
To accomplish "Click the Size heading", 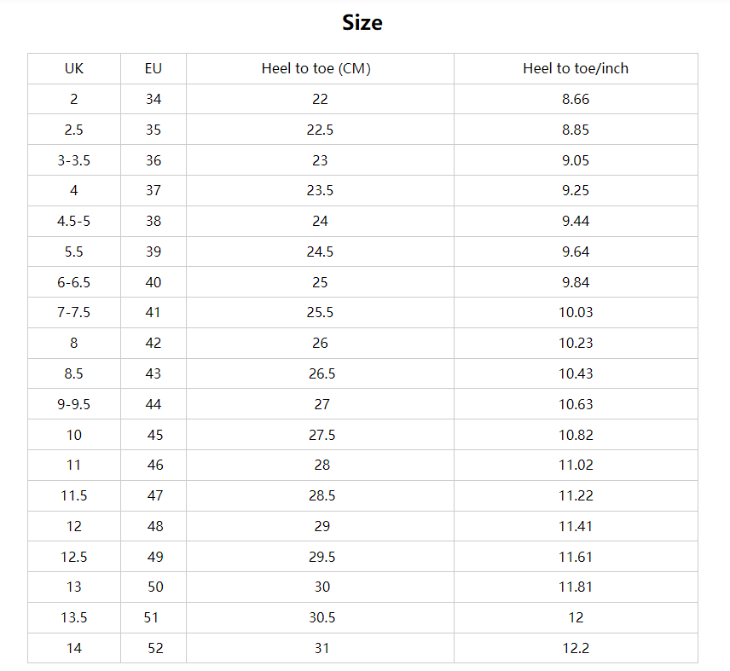I will pyautogui.click(x=362, y=22).
